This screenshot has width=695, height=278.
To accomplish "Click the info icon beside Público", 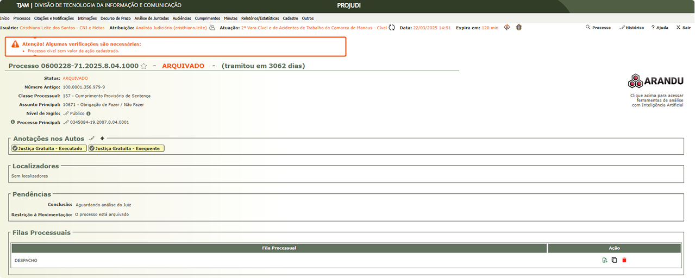I will click(x=89, y=113).
